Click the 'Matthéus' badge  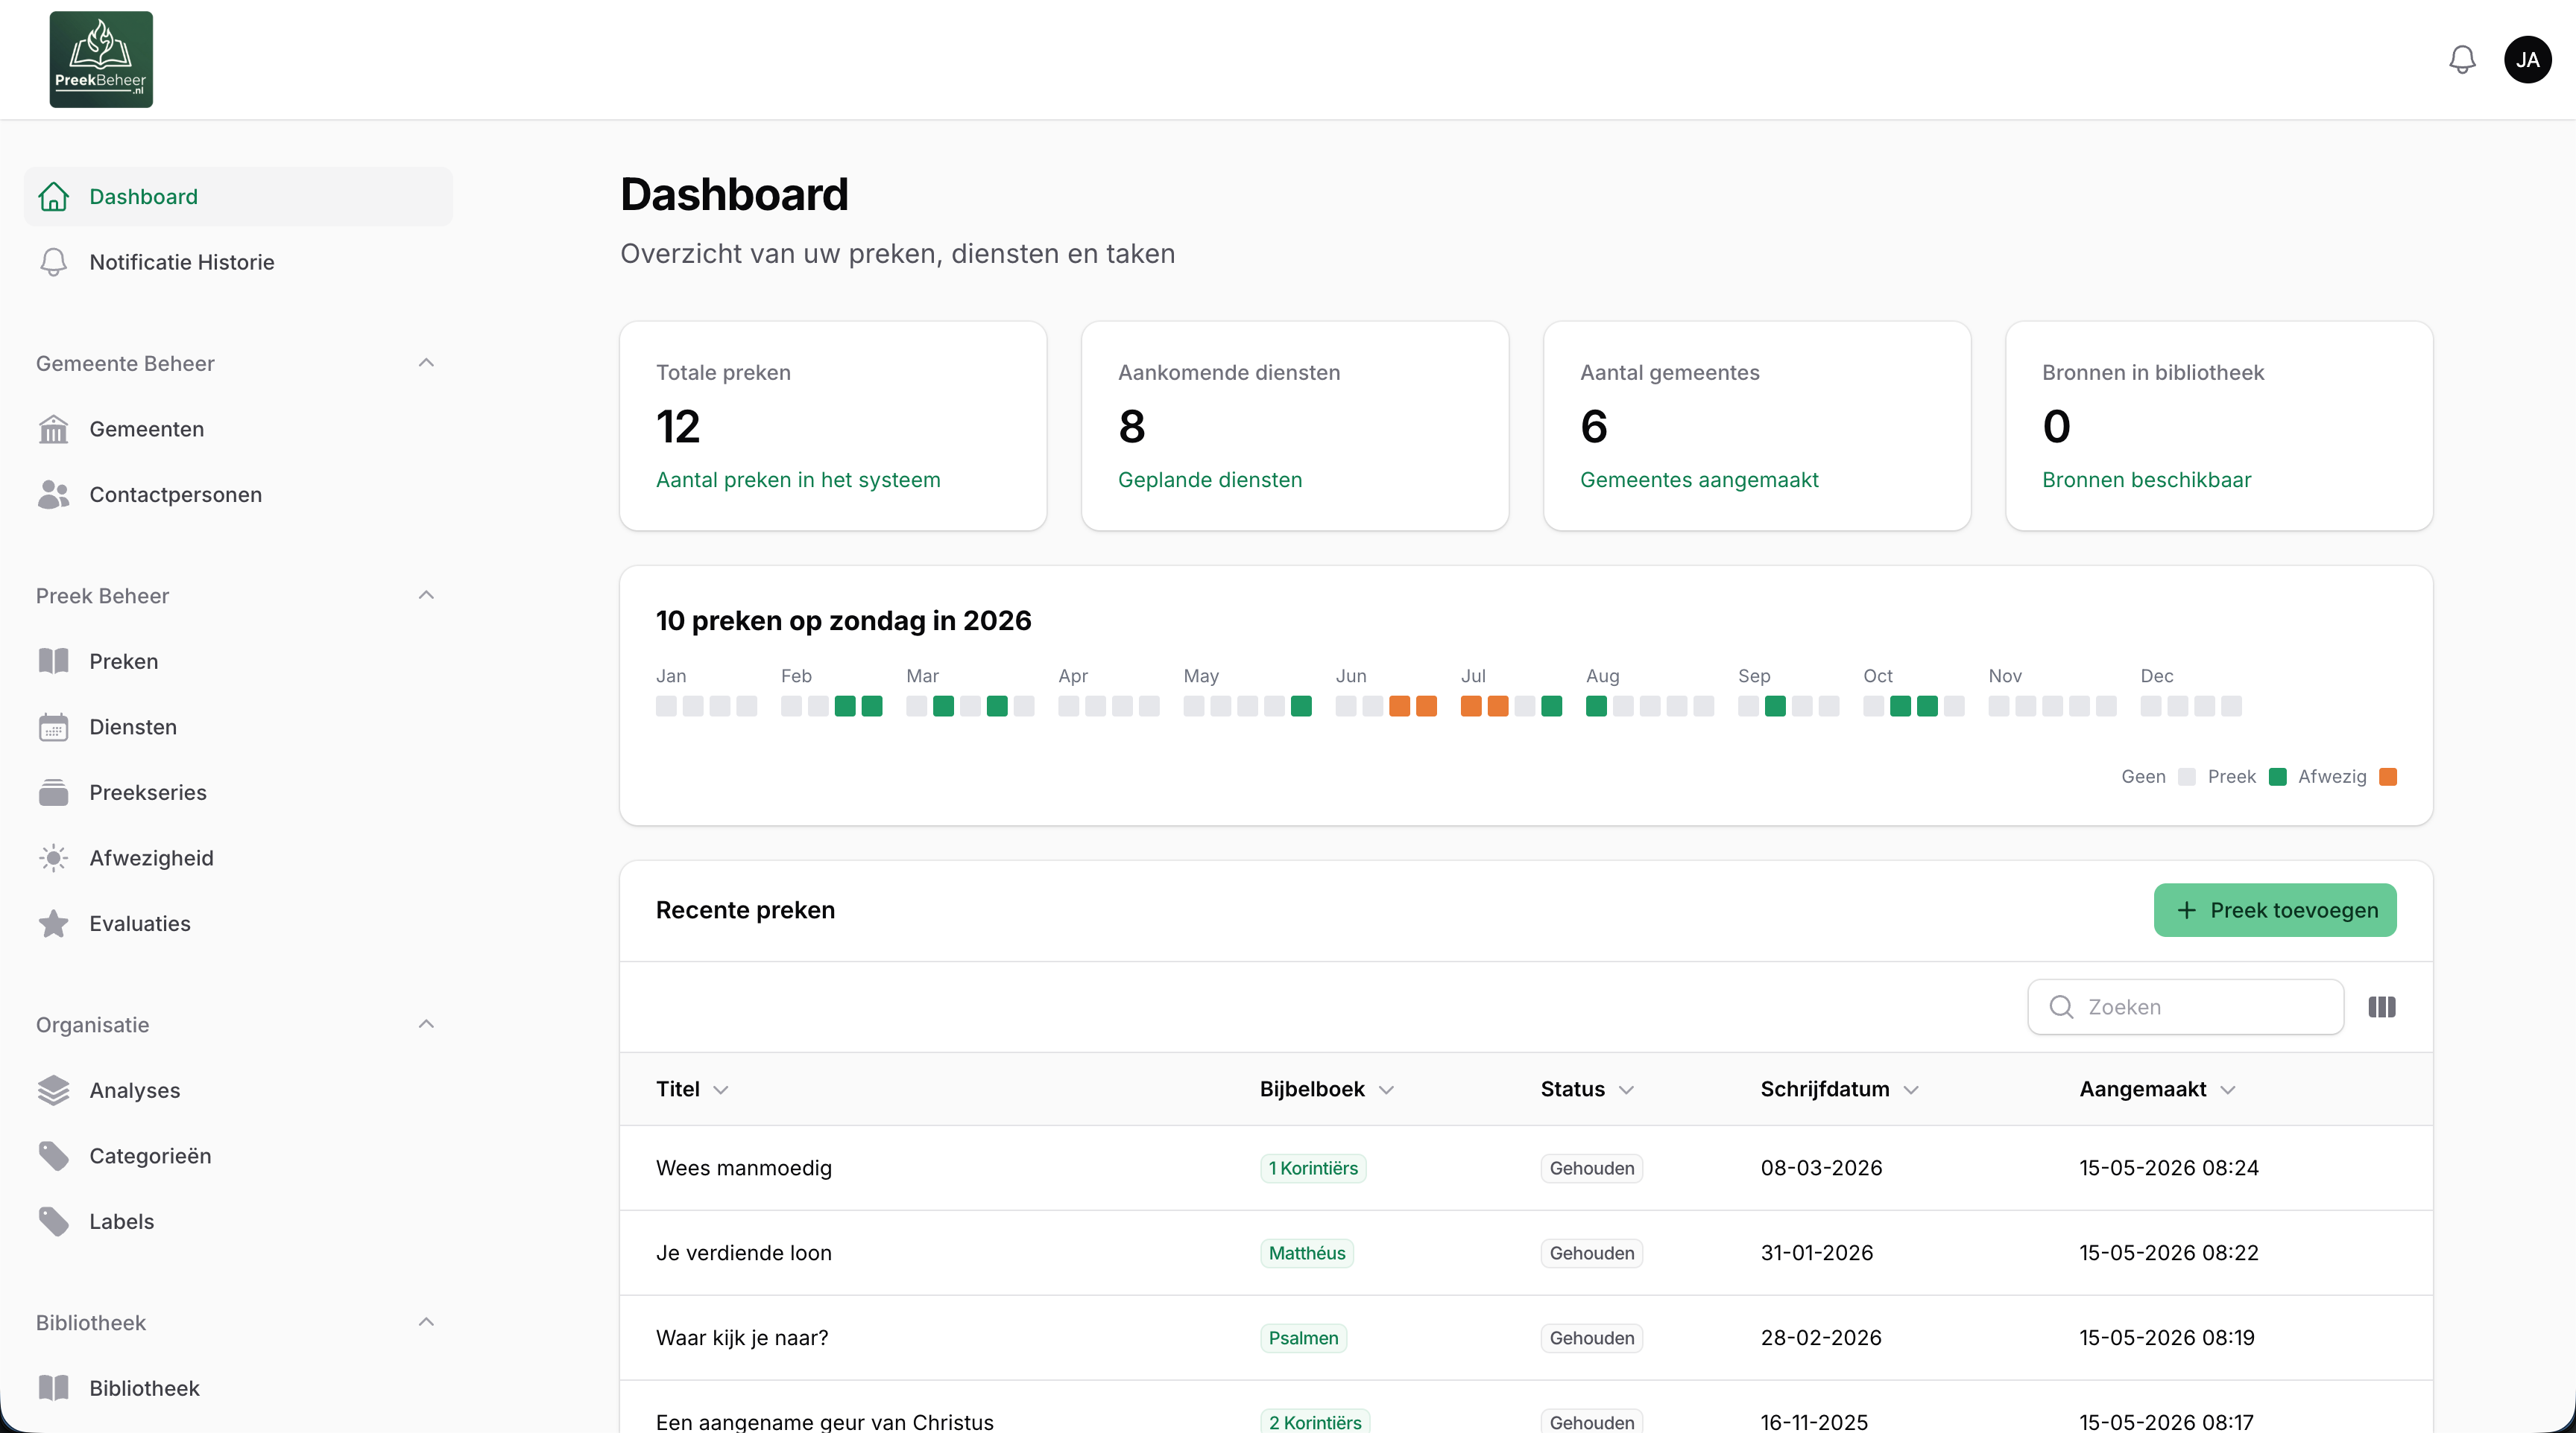click(1307, 1253)
